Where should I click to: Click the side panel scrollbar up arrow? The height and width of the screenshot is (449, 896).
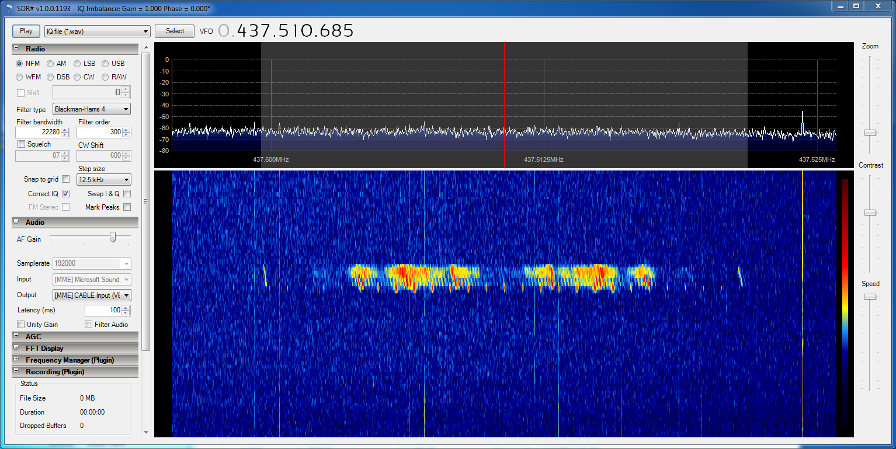point(147,48)
